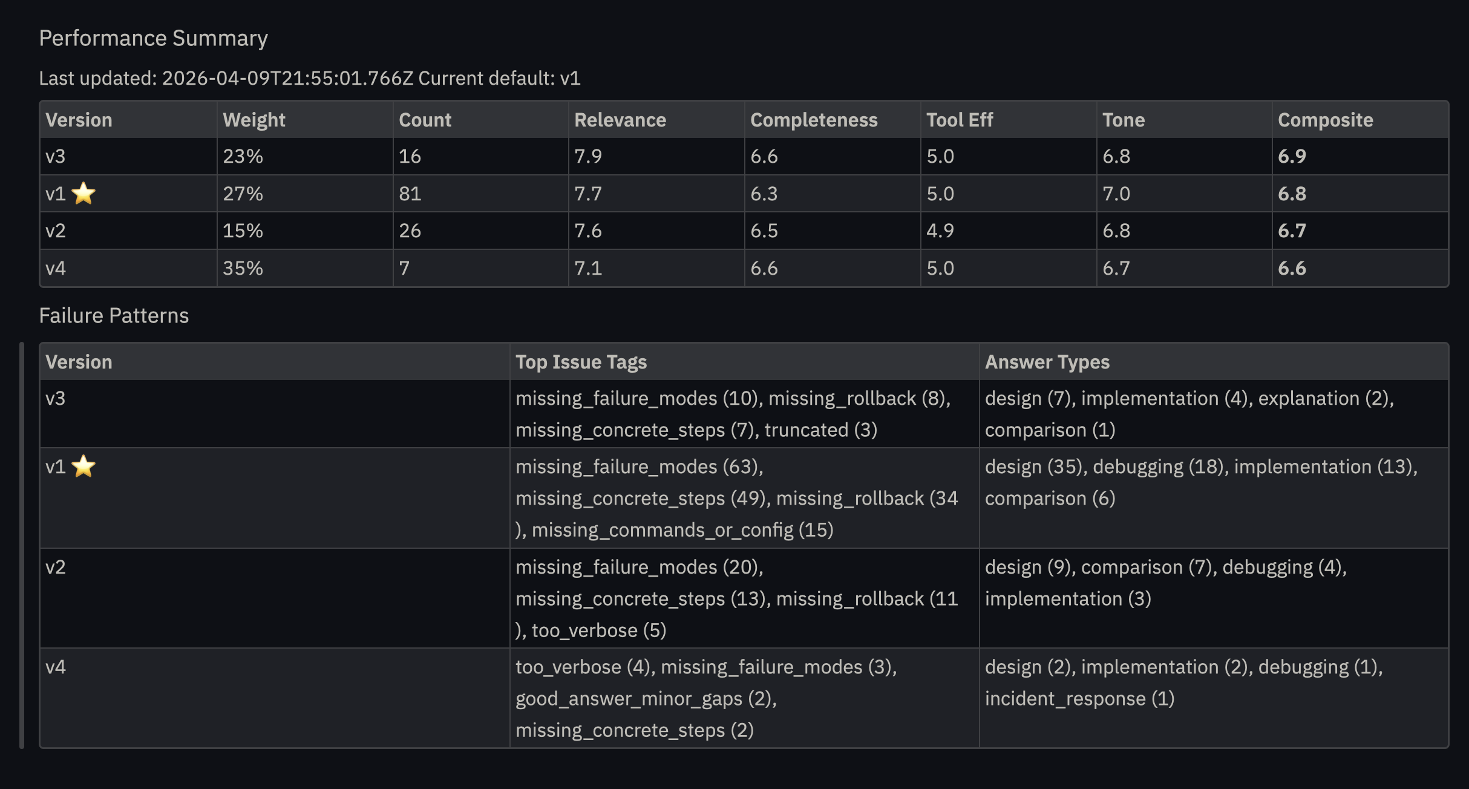Viewport: 1469px width, 789px height.
Task: Click the v4 weight value 35%
Action: (x=243, y=268)
